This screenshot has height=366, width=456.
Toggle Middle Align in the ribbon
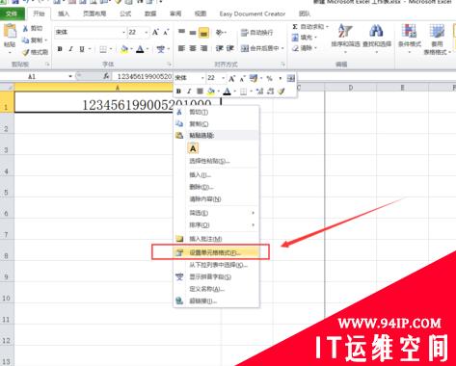tap(193, 32)
